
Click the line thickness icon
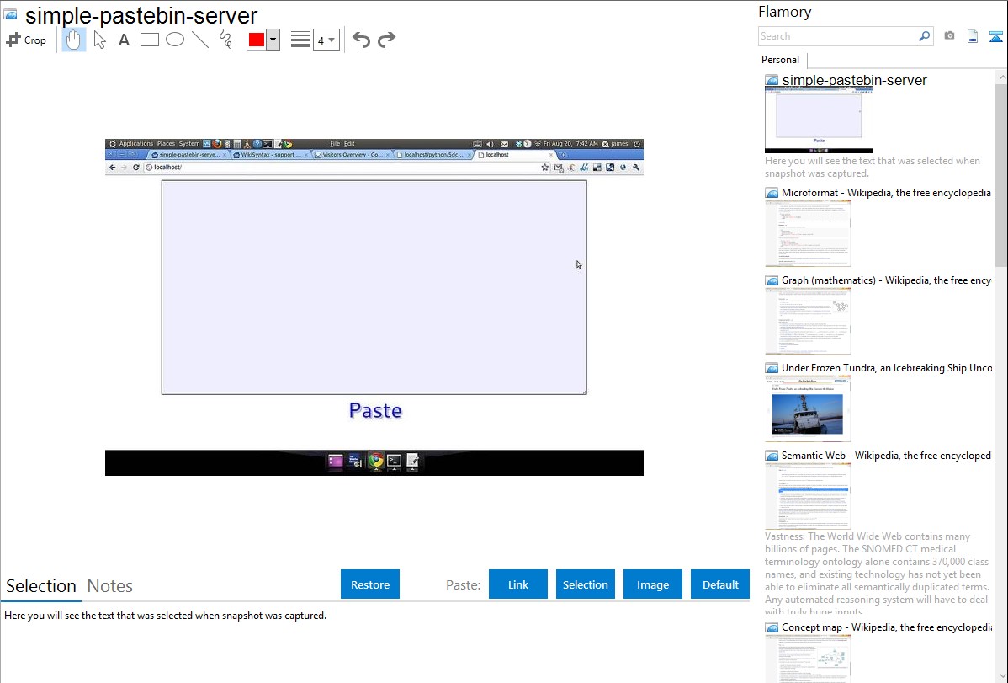pyautogui.click(x=300, y=40)
